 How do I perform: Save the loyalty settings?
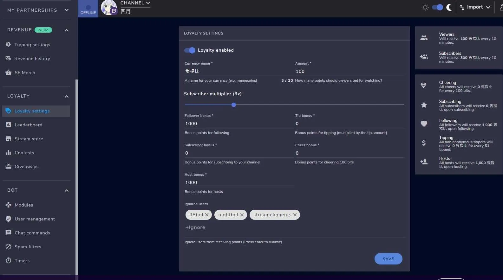coord(388,259)
